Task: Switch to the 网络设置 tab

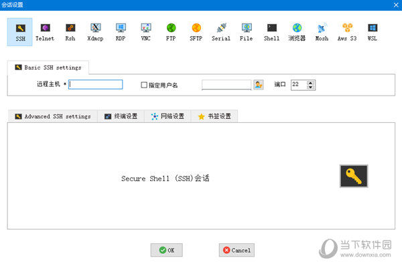Action: pos(167,116)
